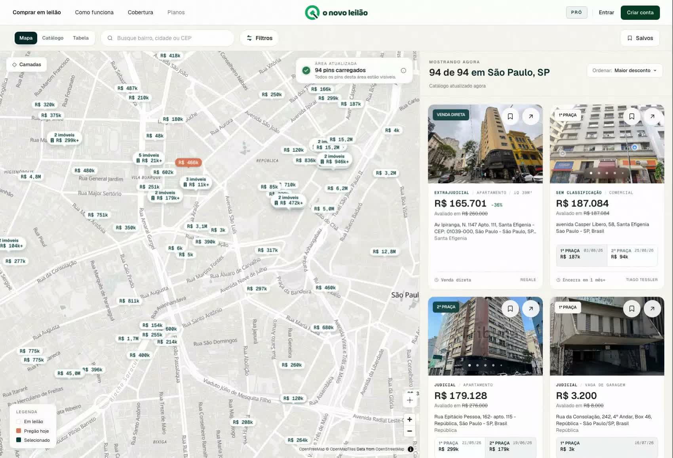This screenshot has height=458, width=673.
Task: Click the R$ 418k map pin
Action: coord(170,56)
